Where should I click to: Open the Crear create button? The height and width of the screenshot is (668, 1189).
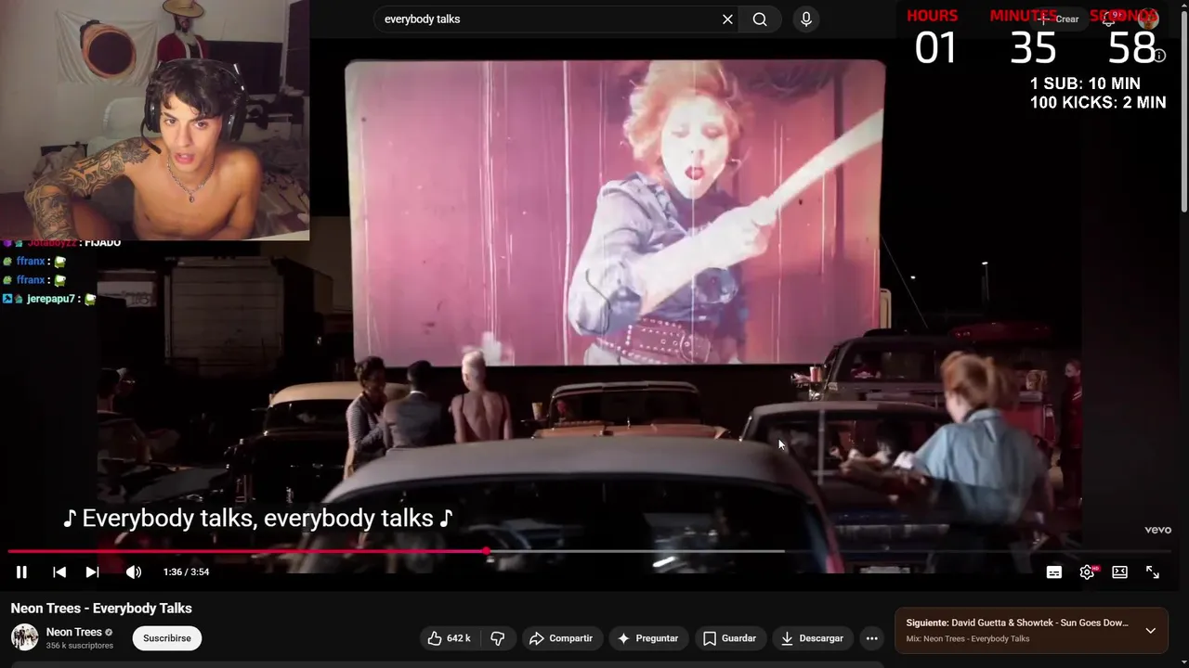(1059, 19)
